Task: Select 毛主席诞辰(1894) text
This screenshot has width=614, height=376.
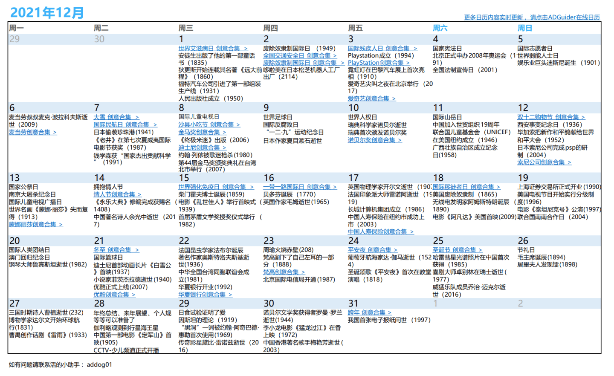Action: (x=542, y=257)
